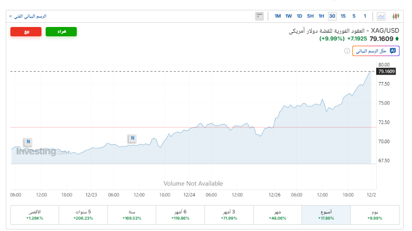Select the one day performance tab

click(375, 214)
